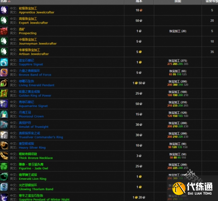
Task: Click the Truesilver Commander's Ring icon
Action: 4,135
